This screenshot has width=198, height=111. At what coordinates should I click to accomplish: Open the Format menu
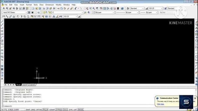tap(29, 5)
